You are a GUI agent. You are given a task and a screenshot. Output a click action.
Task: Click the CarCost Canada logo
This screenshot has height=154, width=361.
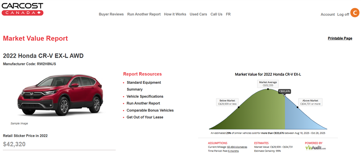click(22, 9)
